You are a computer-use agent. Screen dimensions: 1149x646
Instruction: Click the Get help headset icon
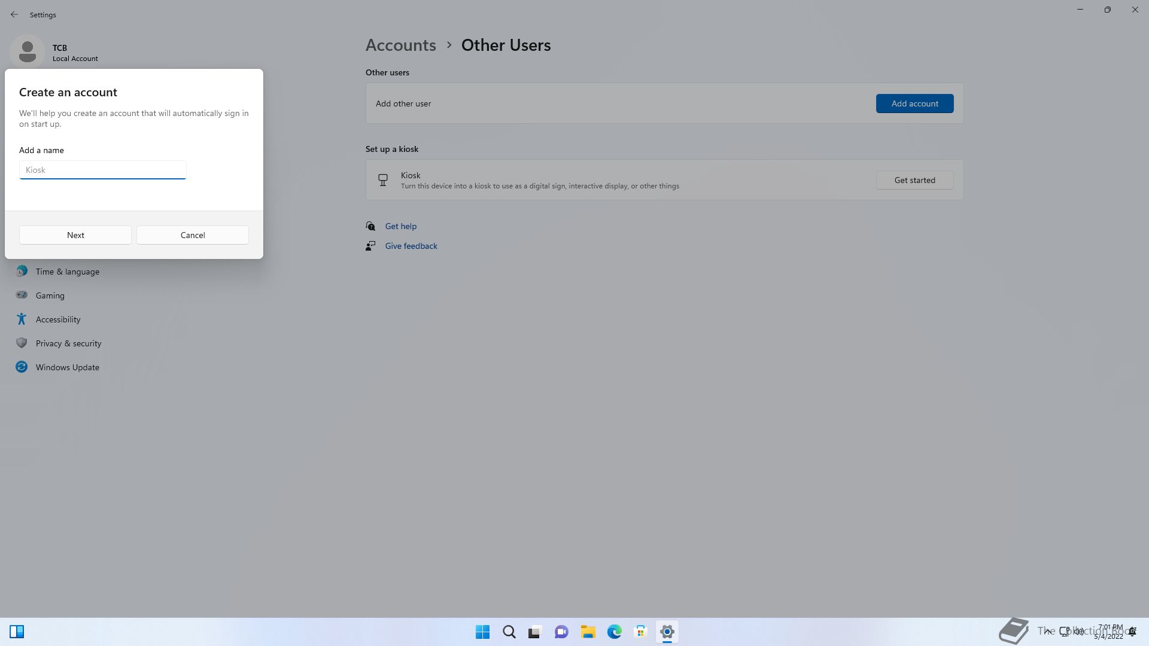[x=370, y=226]
